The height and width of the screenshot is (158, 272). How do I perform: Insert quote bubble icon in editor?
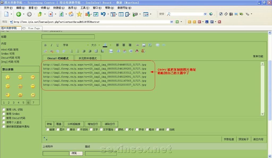click(158, 45)
